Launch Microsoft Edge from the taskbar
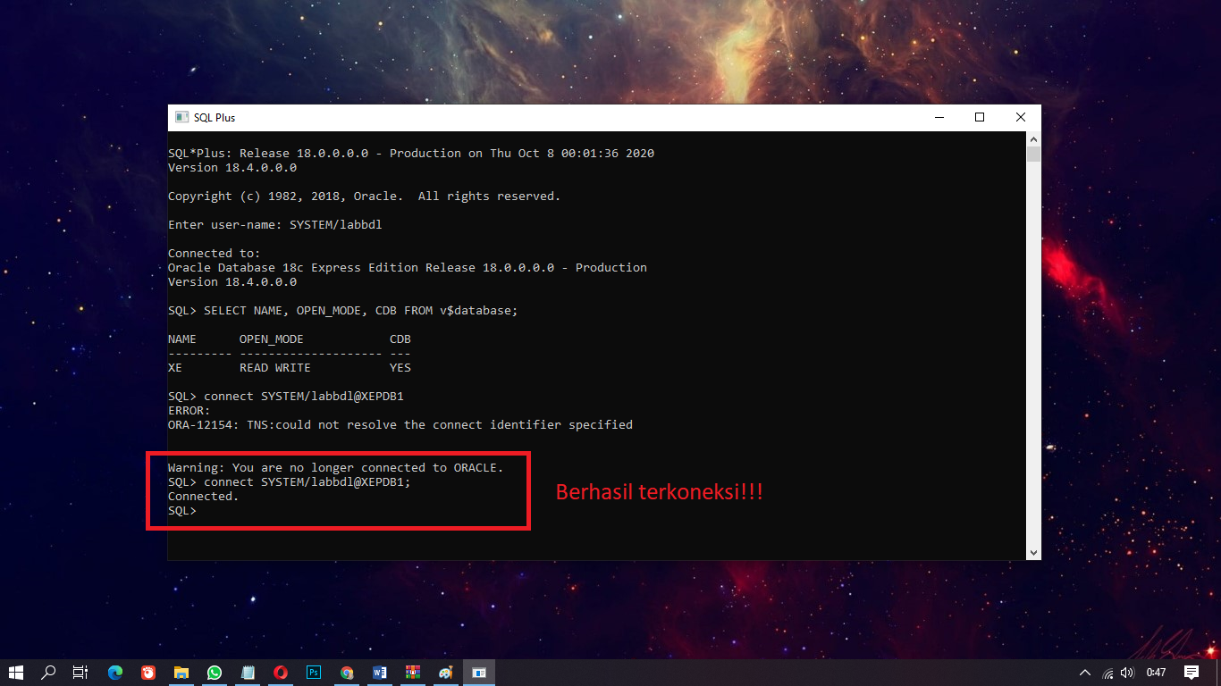1221x686 pixels. pyautogui.click(x=115, y=673)
